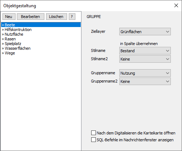Open the Stilname dropdown showing Bestand
The width and height of the screenshot is (182, 151).
pos(145,51)
